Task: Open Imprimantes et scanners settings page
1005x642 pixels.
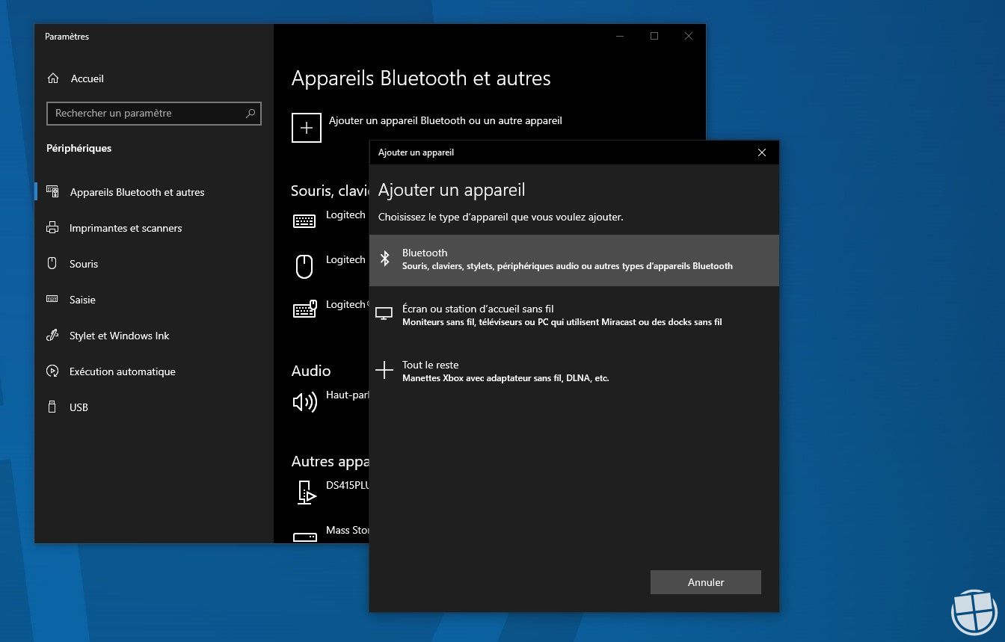Action: [154, 228]
